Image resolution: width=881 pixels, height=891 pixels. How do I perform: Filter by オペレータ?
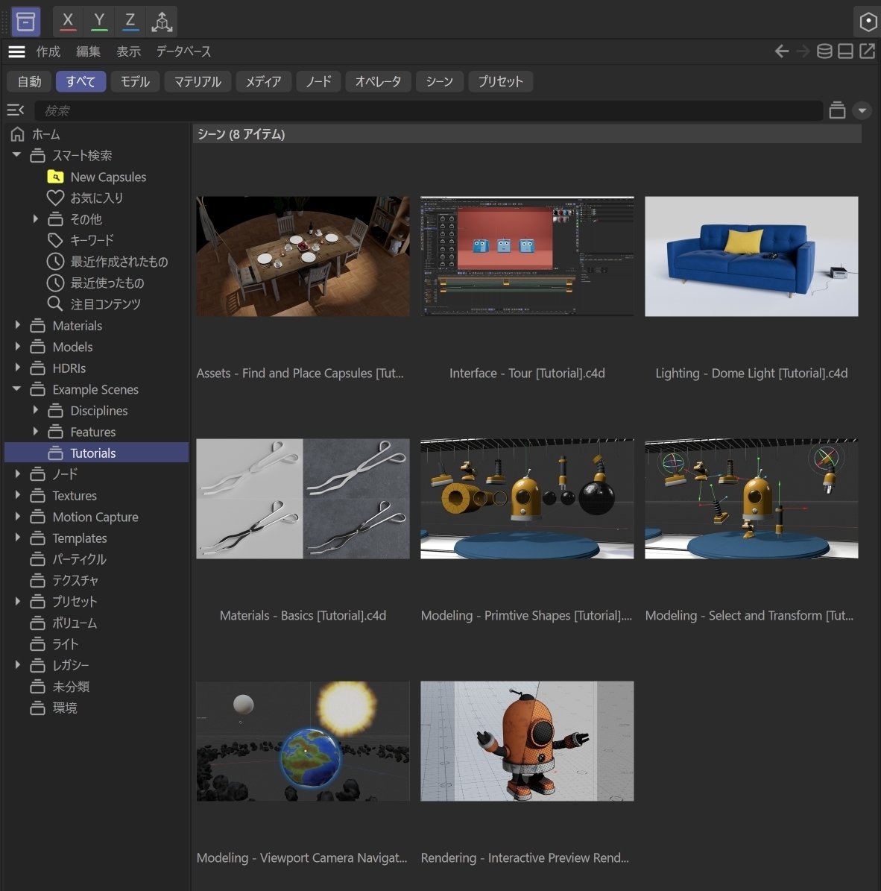(x=379, y=82)
